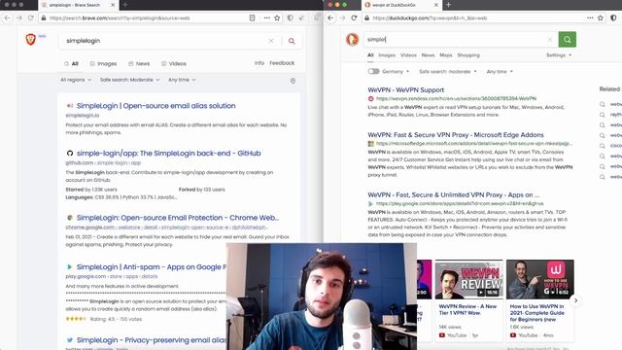Switch to the DuckDuckGo Images tab
The height and width of the screenshot is (350, 622).
(387, 55)
